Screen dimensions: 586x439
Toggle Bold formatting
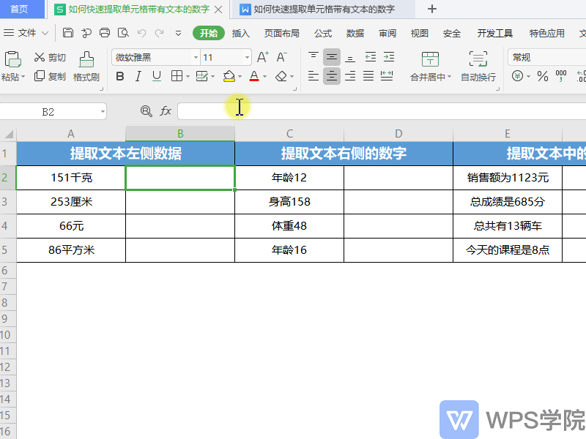tap(120, 77)
